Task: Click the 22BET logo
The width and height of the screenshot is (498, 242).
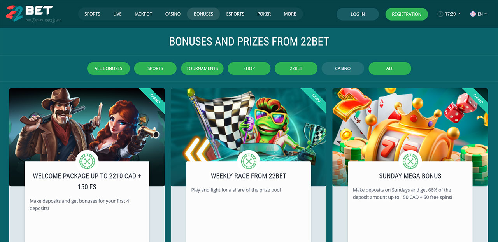Action: tap(33, 14)
